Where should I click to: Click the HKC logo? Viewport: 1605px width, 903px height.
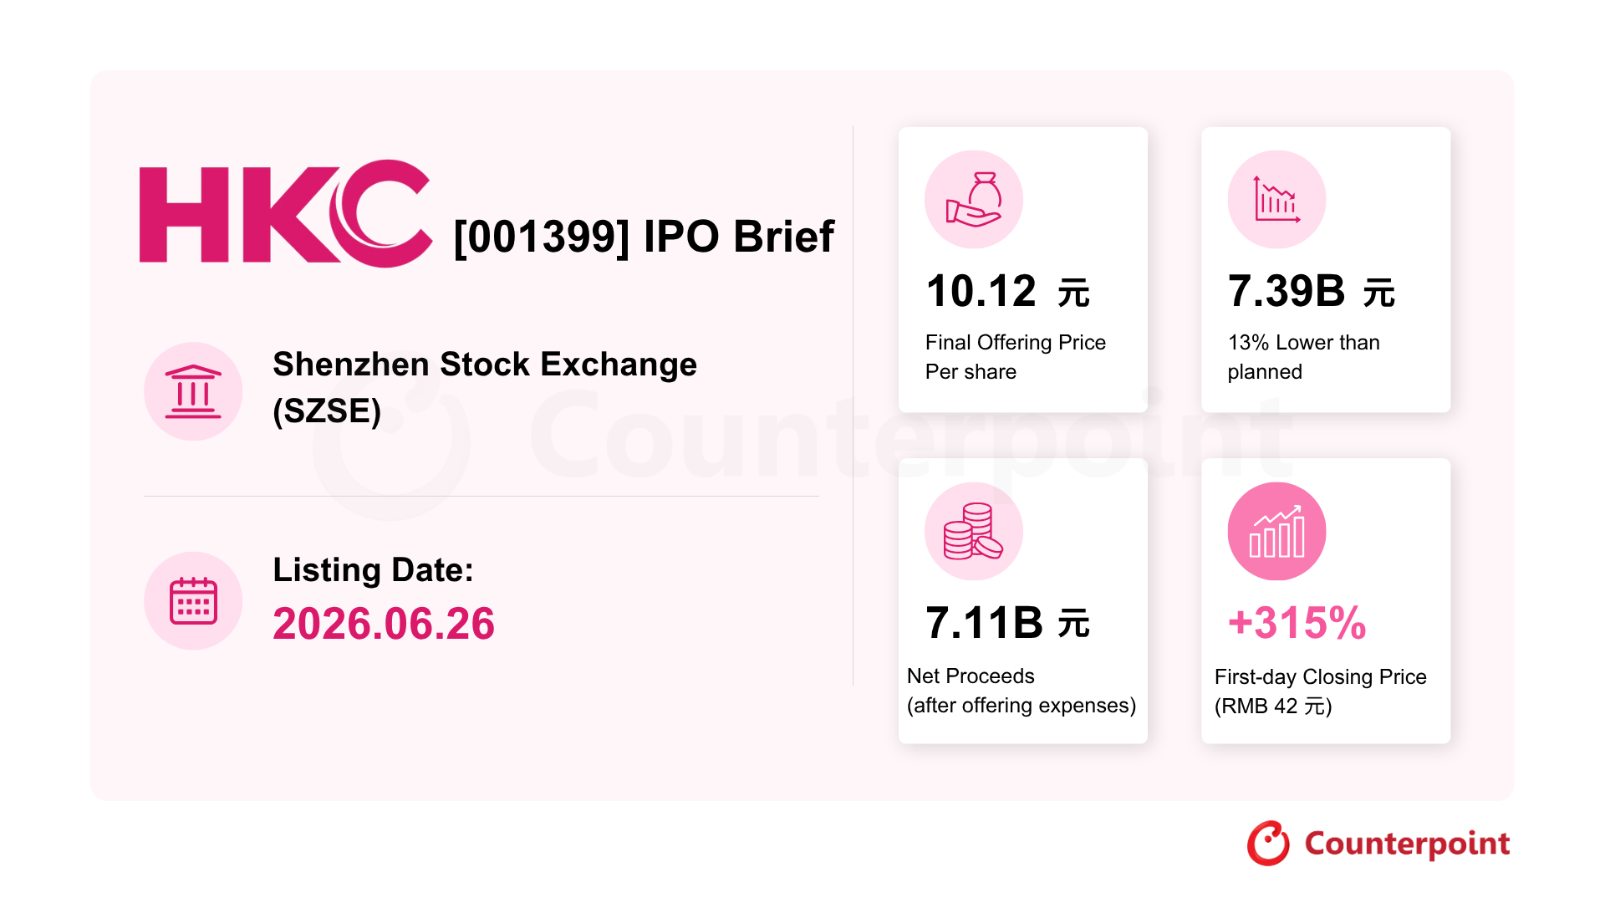tap(286, 214)
